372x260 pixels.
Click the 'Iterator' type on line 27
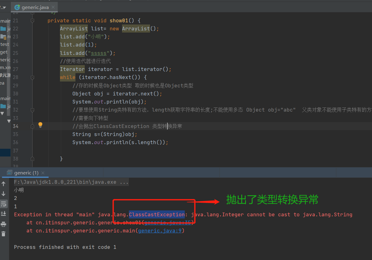pos(72,69)
